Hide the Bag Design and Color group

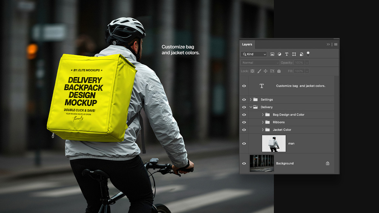pos(244,115)
